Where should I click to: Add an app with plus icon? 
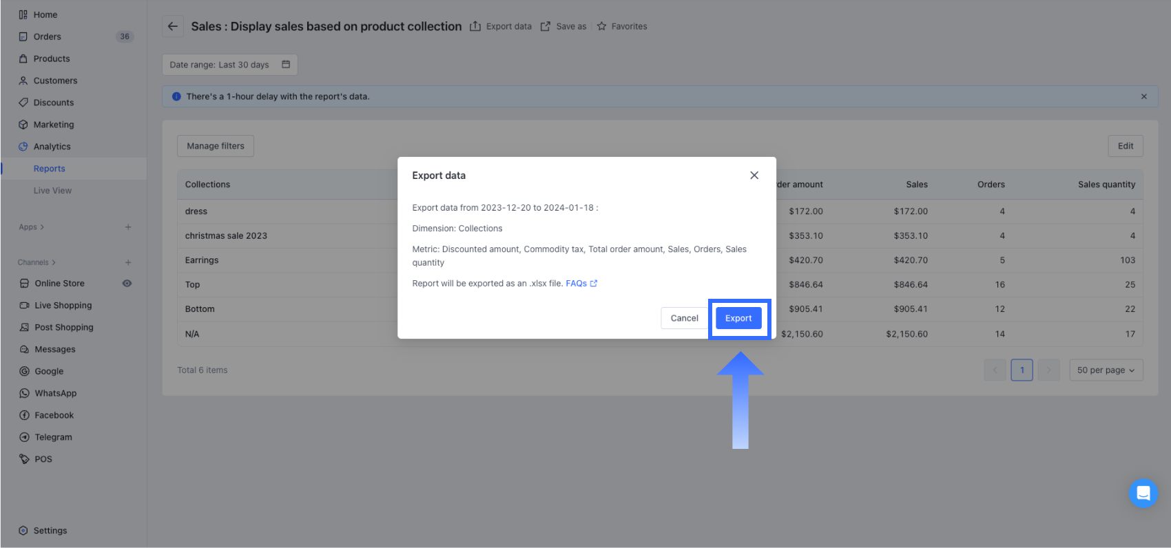click(x=128, y=227)
